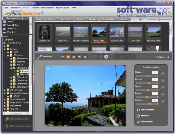Select the Meadow.JPG thumbnail
The height and width of the screenshot is (134, 175).
(x=154, y=33)
